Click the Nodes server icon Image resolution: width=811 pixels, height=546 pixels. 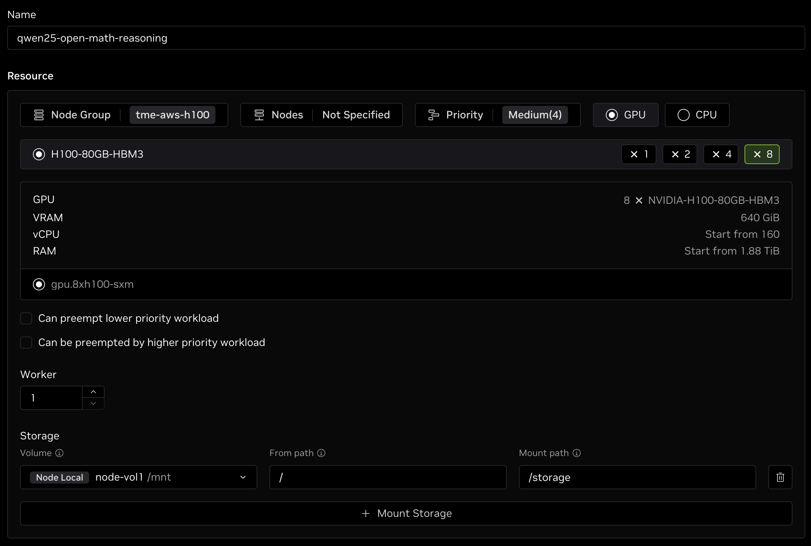259,115
